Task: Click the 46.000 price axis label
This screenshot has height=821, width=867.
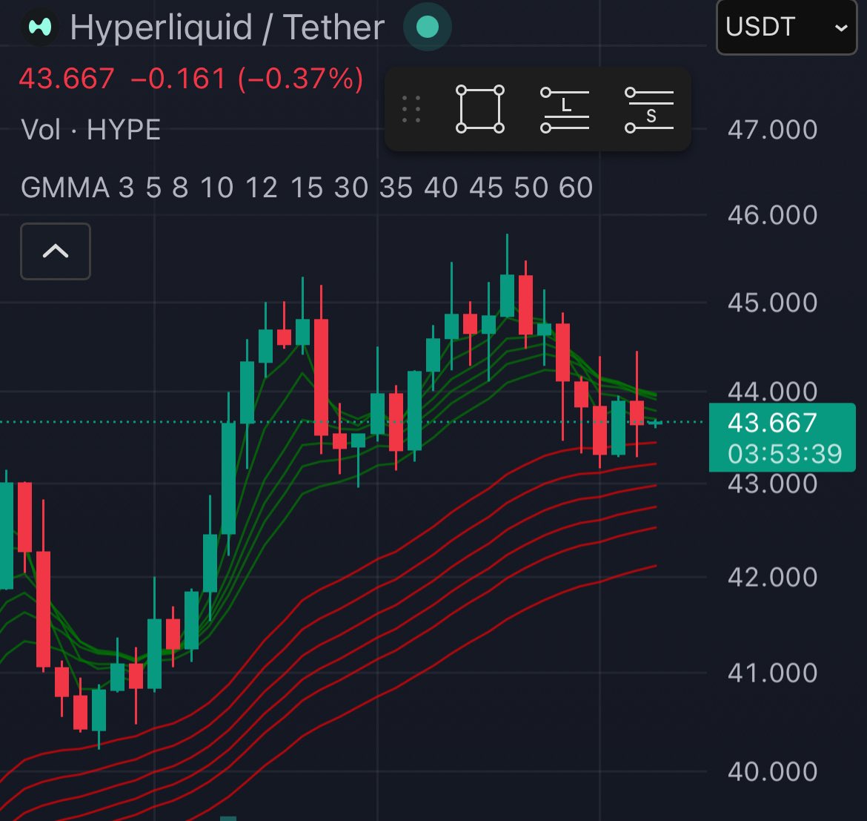Action: pos(772,215)
